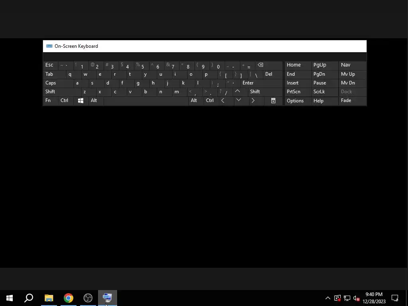Hit the up arrow key
Image resolution: width=408 pixels, height=306 pixels.
[237, 92]
